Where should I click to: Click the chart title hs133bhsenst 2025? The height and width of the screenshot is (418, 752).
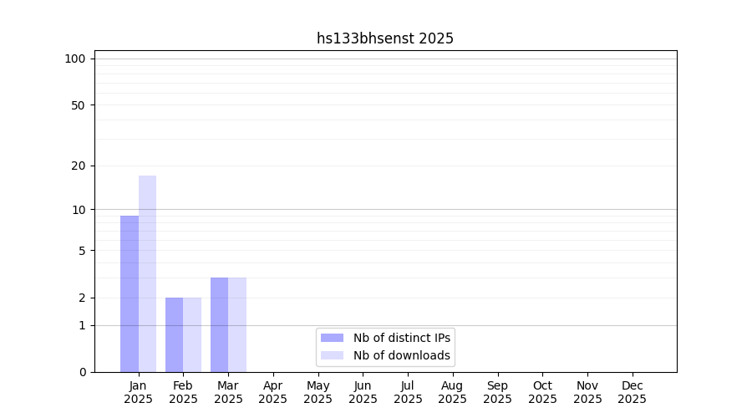pyautogui.click(x=385, y=38)
